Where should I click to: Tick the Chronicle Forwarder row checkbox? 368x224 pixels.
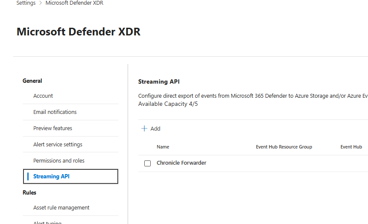(x=147, y=163)
